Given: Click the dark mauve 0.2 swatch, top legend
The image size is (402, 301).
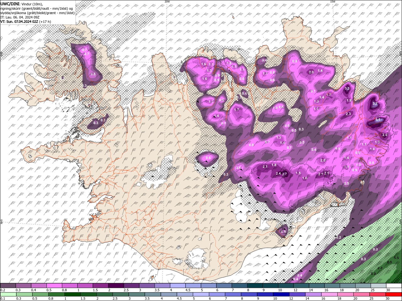Looking at the screenshot, I should point(8,286).
